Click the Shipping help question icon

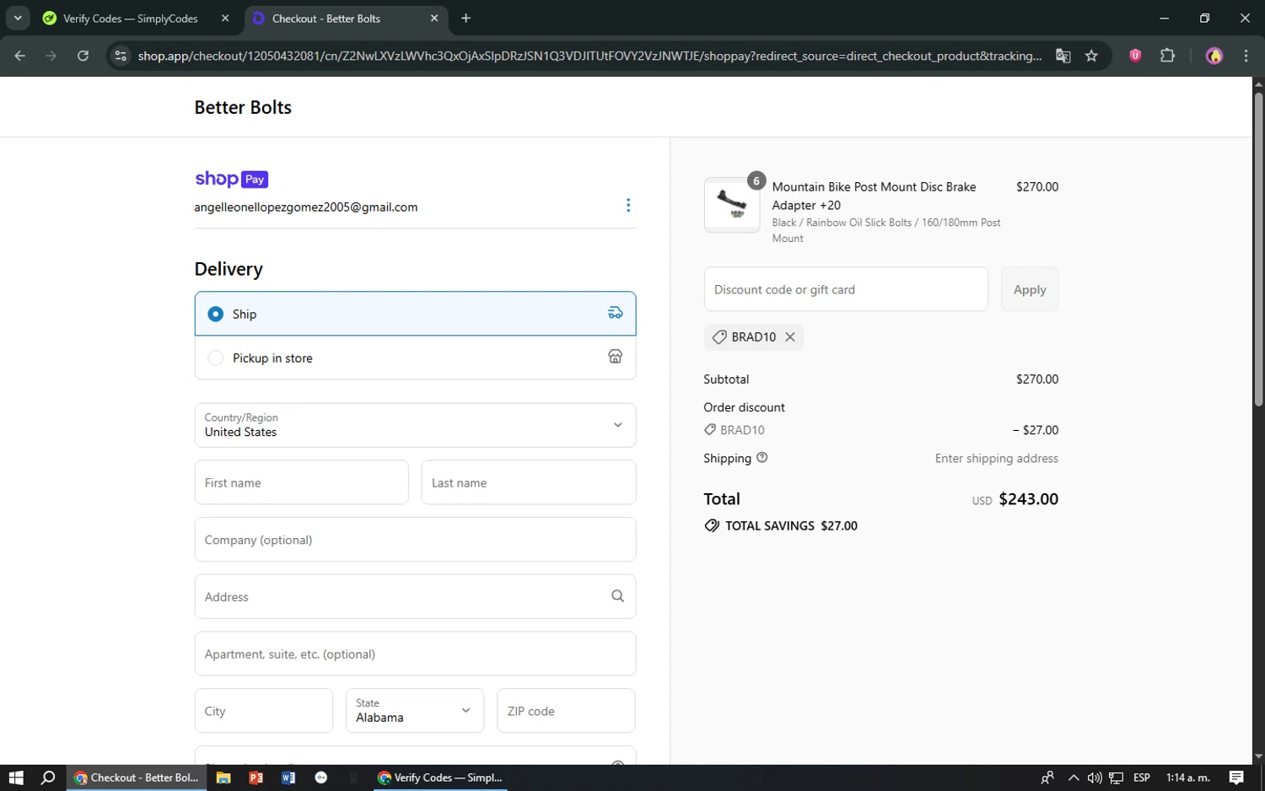pyautogui.click(x=762, y=457)
